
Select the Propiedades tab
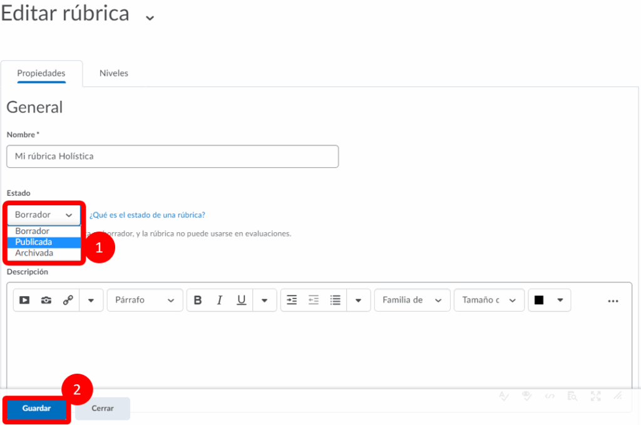[41, 73]
